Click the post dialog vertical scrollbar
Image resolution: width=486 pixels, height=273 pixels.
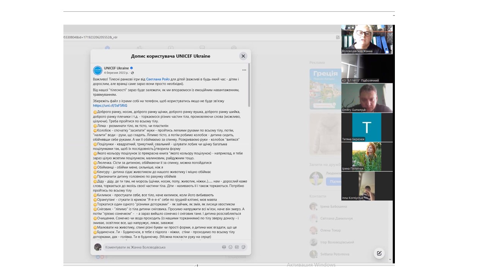pos(249,85)
